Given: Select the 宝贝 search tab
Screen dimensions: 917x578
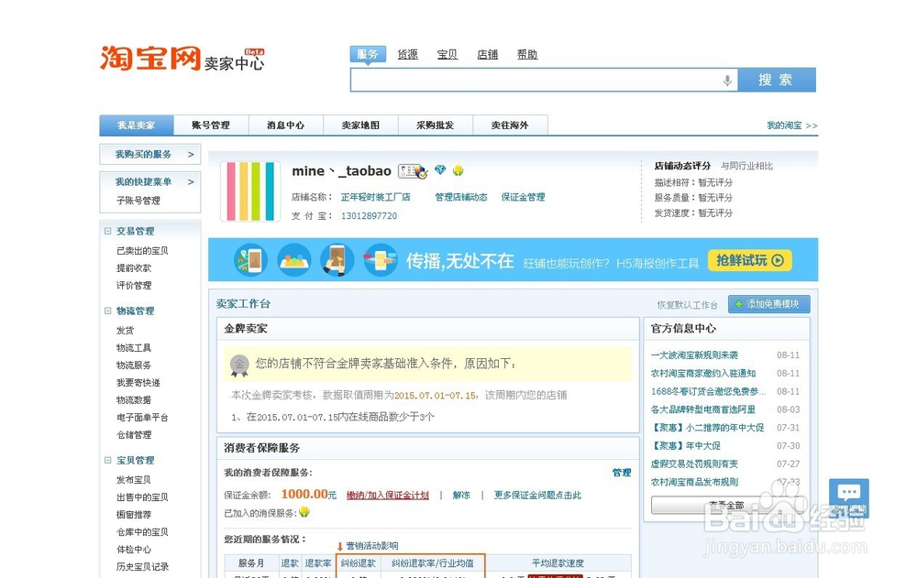Looking at the screenshot, I should coord(447,54).
